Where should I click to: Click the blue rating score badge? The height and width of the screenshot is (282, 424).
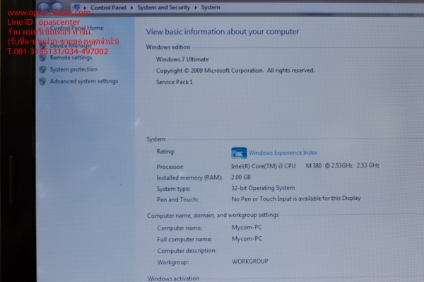coord(239,153)
